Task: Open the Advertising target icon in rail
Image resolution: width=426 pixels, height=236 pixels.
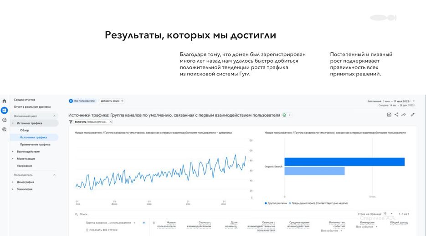Action: click(x=5, y=130)
